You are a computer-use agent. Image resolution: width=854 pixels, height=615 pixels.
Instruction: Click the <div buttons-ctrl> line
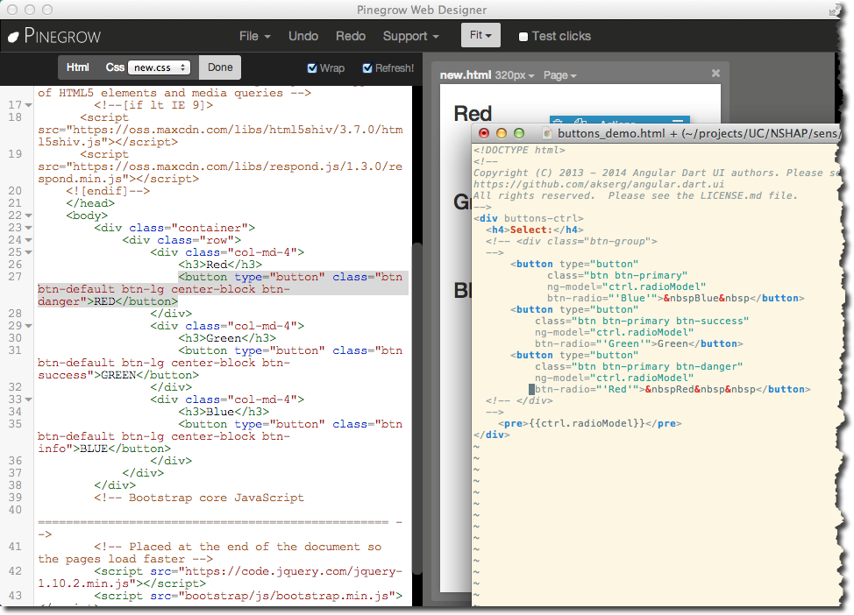coord(529,218)
